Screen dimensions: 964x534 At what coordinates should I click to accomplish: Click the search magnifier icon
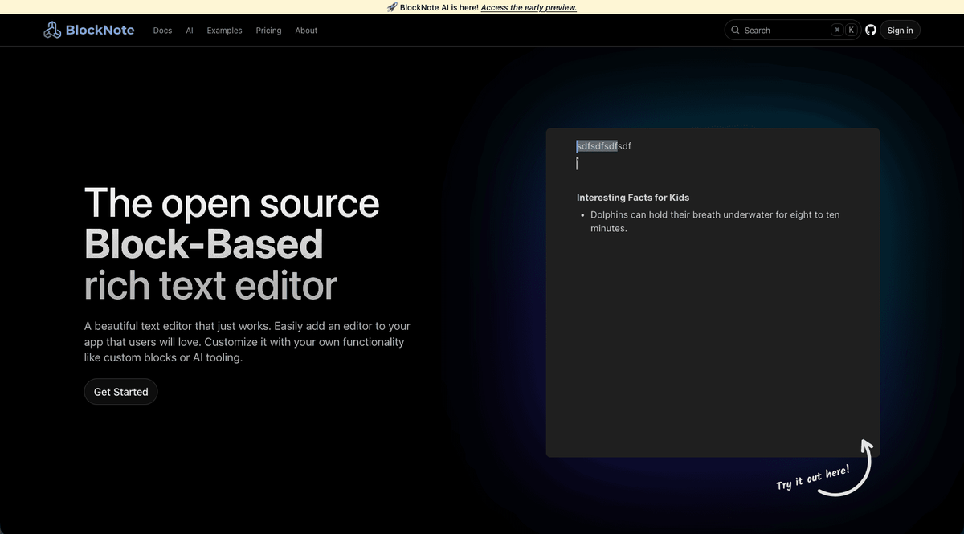pyautogui.click(x=735, y=30)
